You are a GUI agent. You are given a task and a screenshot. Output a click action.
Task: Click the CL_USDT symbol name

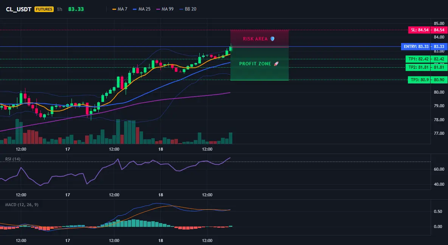click(19, 9)
